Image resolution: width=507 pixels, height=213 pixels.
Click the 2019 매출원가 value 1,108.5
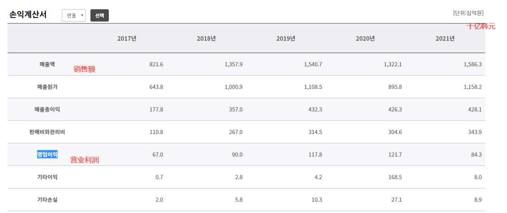tap(313, 87)
